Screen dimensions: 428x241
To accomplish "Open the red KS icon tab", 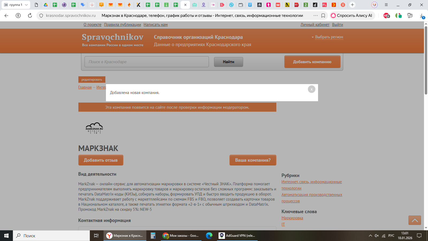I will tap(296, 5).
